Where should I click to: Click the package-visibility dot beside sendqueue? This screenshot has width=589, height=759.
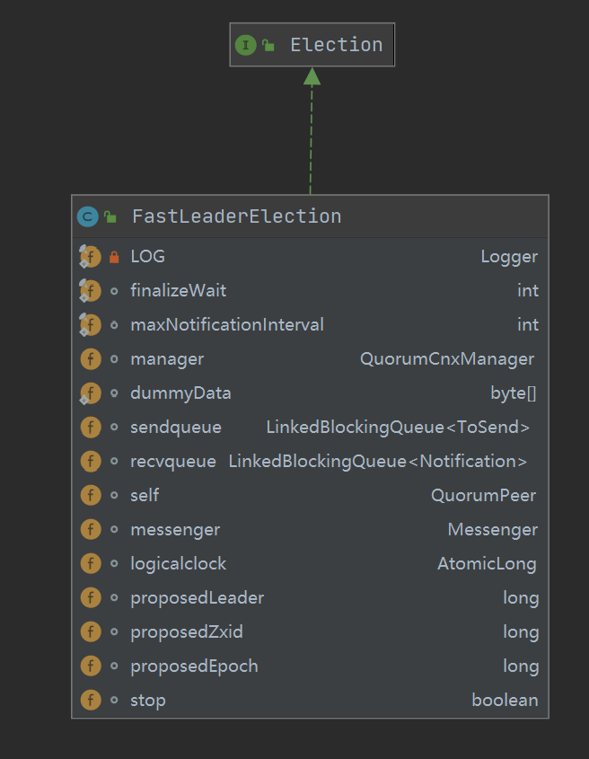(x=114, y=428)
